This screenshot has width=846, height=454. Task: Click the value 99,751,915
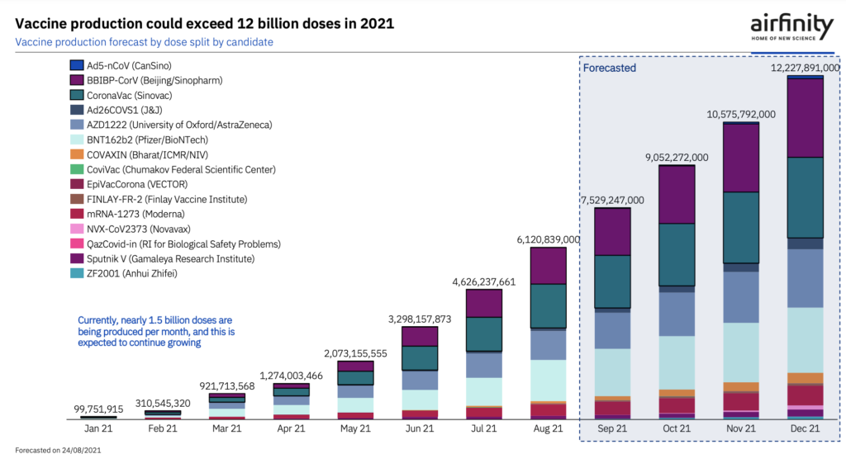(98, 409)
